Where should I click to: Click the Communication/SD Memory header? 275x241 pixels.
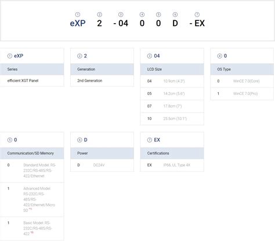coord(32,153)
